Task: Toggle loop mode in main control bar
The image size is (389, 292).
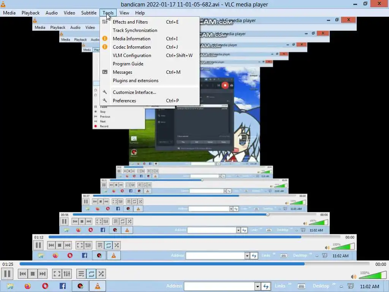Action: point(91,274)
